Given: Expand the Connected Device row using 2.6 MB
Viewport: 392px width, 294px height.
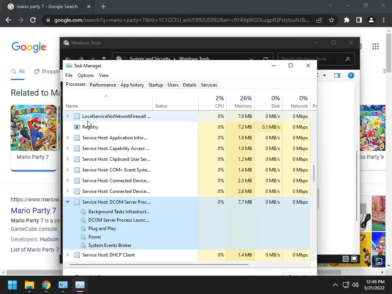Looking at the screenshot, I should coord(67,191).
